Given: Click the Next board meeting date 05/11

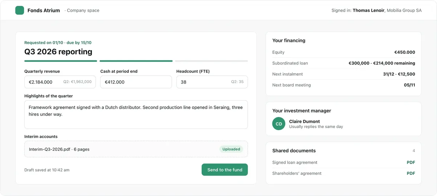Looking at the screenshot, I should coord(409,85).
